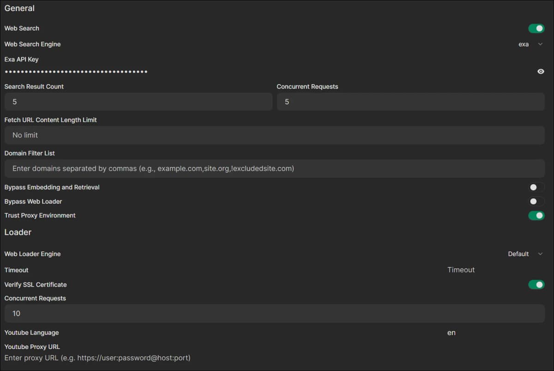Screen dimensions: 554x371
Task: Focus the Loader Concurrent Requests field showing 10
Action: (x=275, y=313)
